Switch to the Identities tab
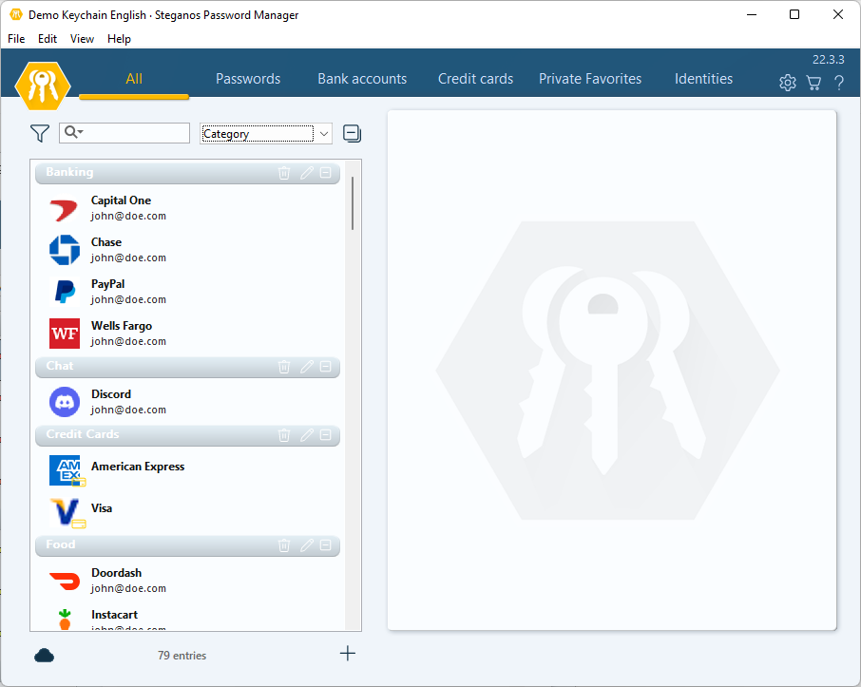 (703, 79)
